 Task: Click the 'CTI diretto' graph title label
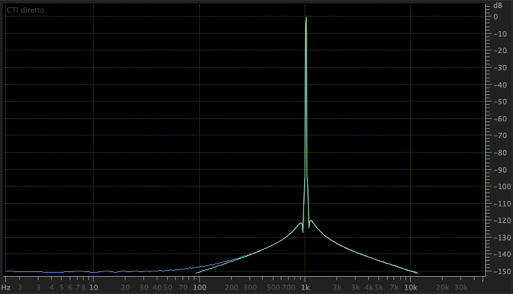point(25,10)
